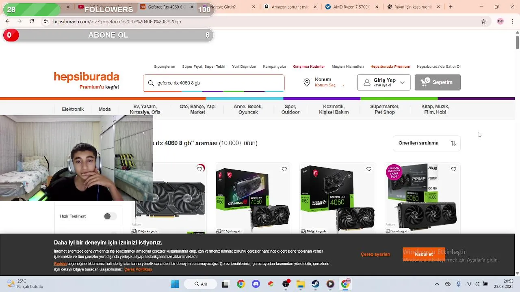Click the Çerez ayarları link
Screen dimensions: 520x292
pos(375,254)
